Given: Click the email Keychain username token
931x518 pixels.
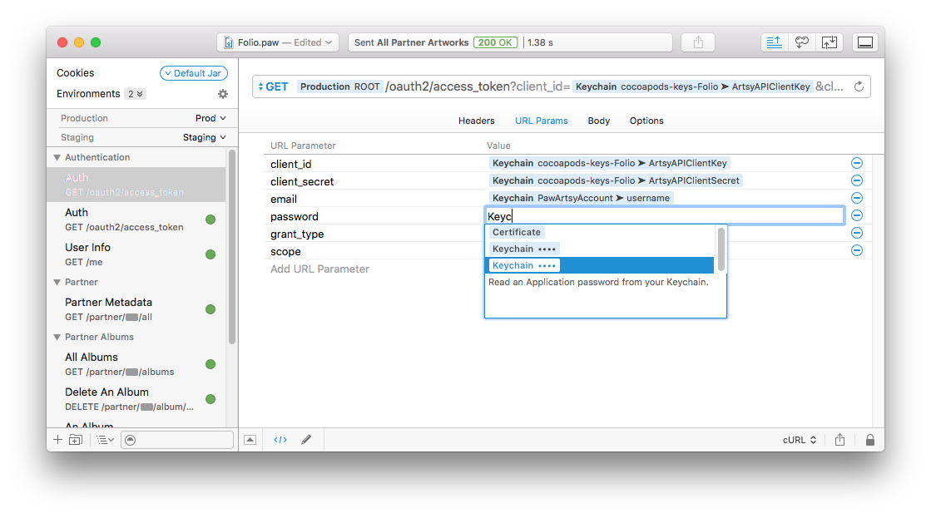Looking at the screenshot, I should 581,198.
